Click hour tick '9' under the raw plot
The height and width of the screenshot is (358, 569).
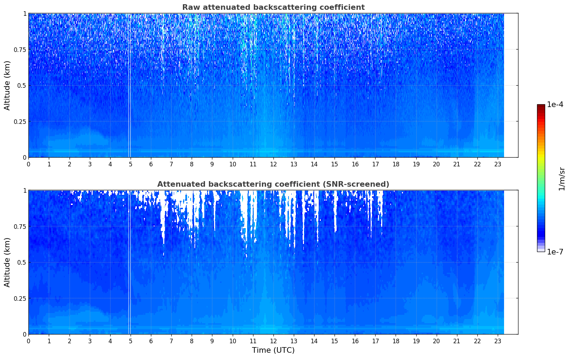click(212, 164)
